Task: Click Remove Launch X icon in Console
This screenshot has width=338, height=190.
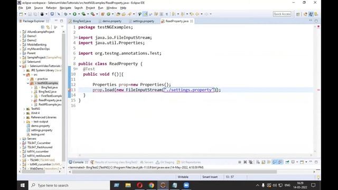Action: click(245, 162)
